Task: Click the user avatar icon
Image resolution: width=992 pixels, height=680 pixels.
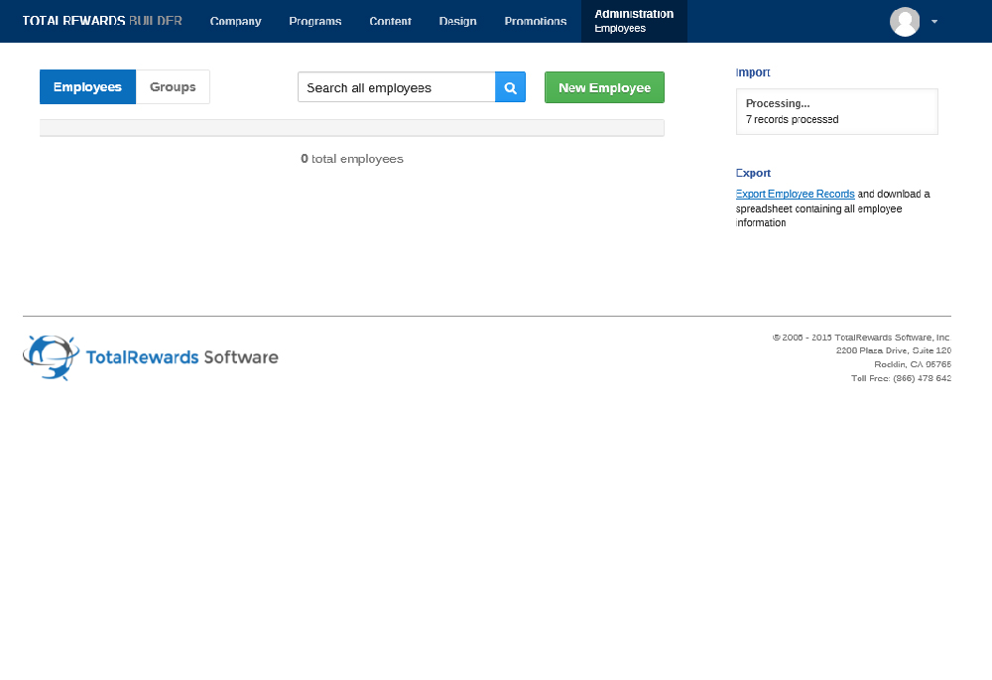Action: pos(905,21)
